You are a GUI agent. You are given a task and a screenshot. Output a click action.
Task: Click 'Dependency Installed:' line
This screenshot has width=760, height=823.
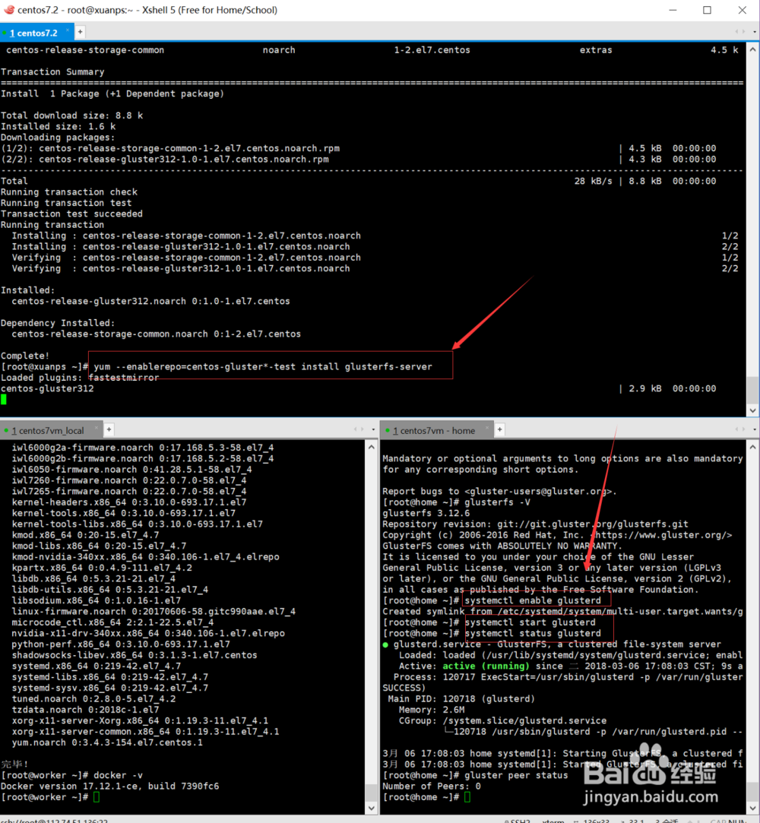click(x=58, y=323)
